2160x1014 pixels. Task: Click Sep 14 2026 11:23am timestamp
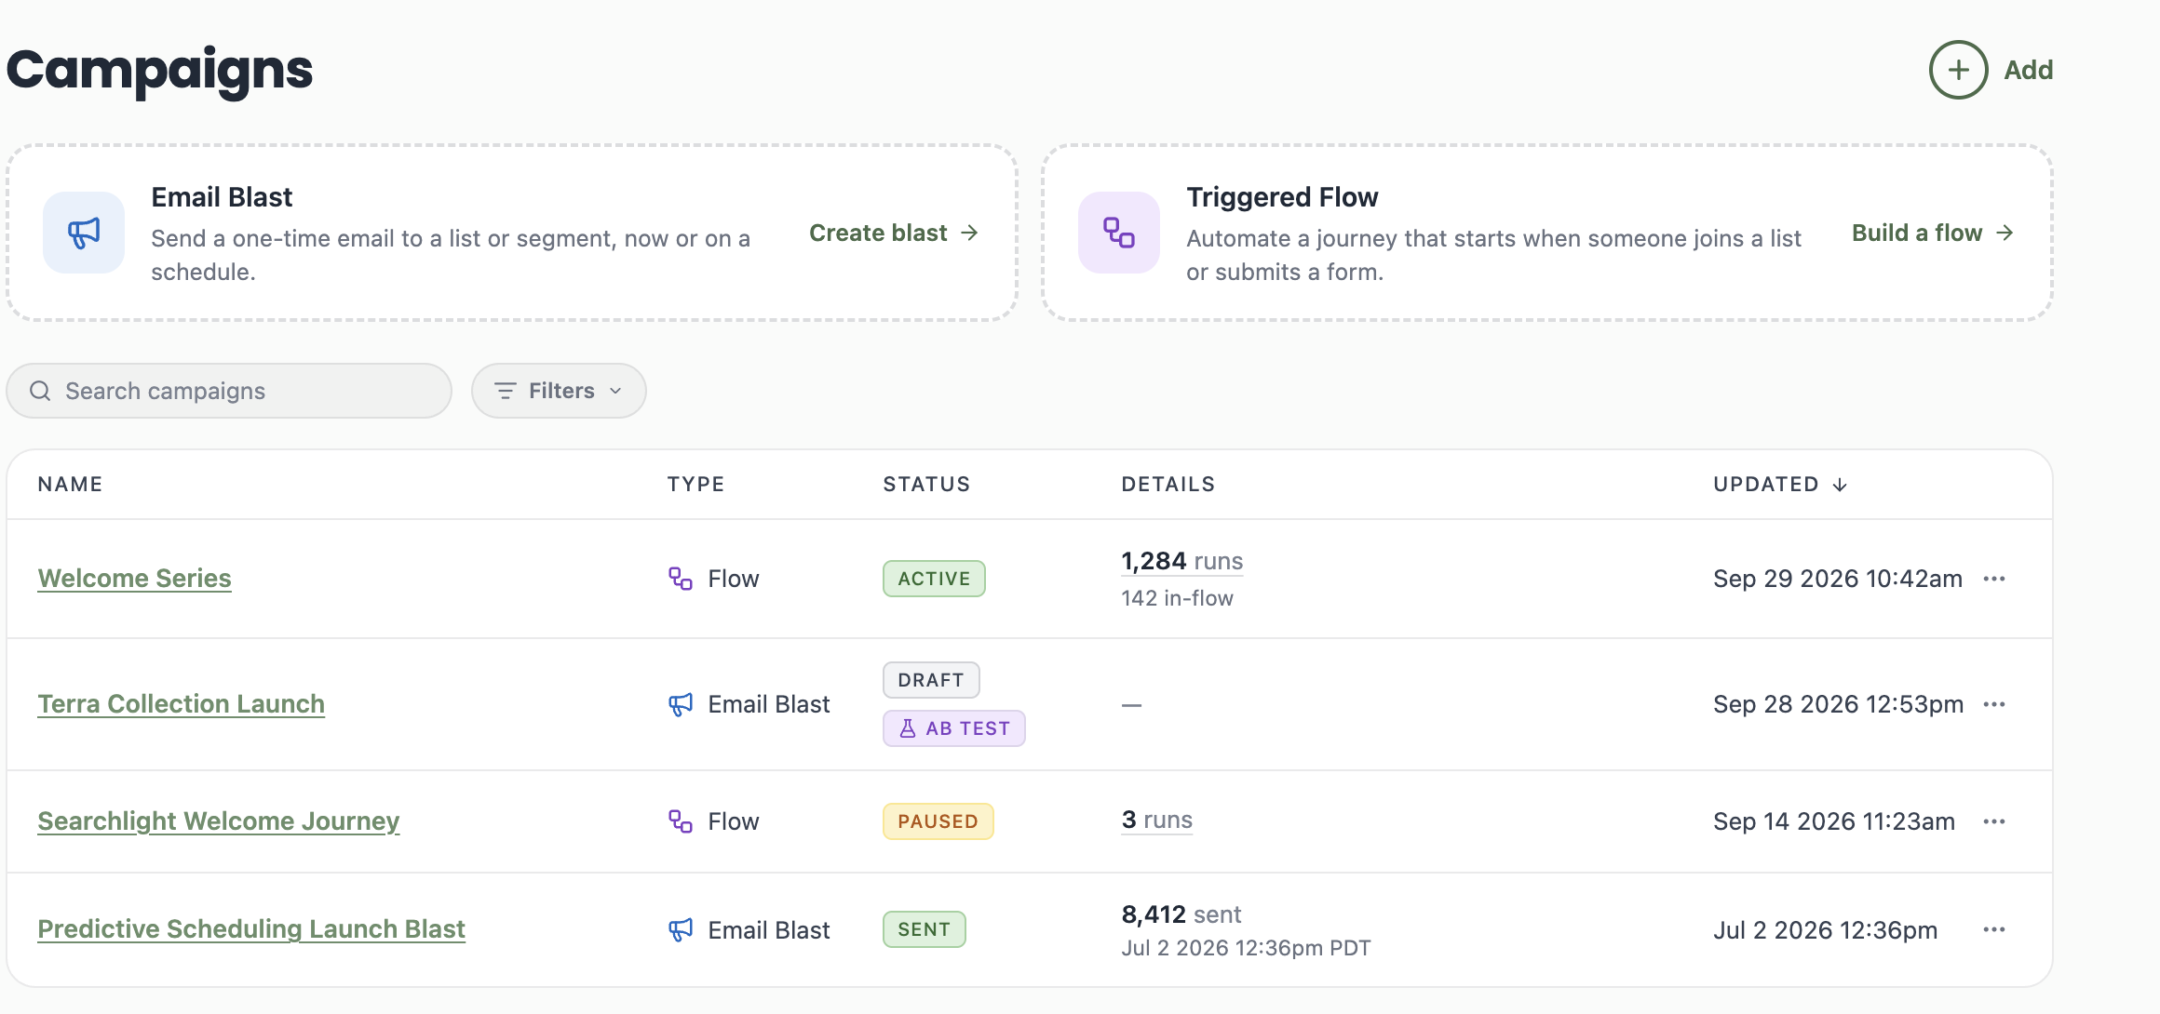pyautogui.click(x=1834, y=821)
